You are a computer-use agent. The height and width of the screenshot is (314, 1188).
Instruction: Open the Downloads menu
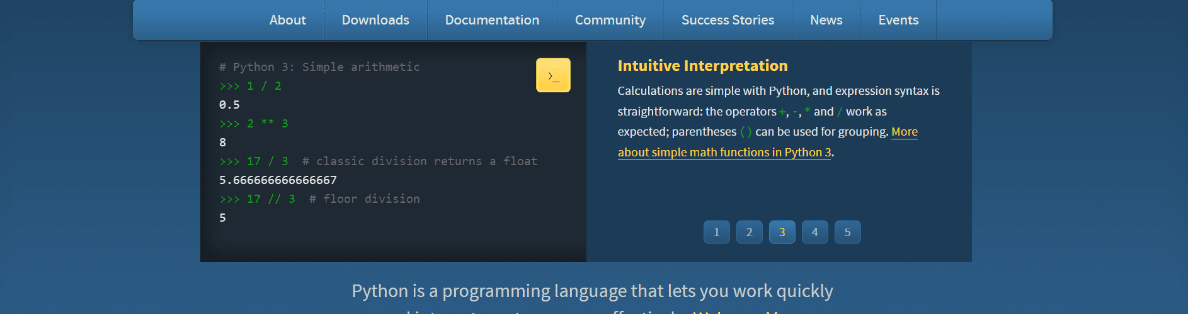pos(375,20)
